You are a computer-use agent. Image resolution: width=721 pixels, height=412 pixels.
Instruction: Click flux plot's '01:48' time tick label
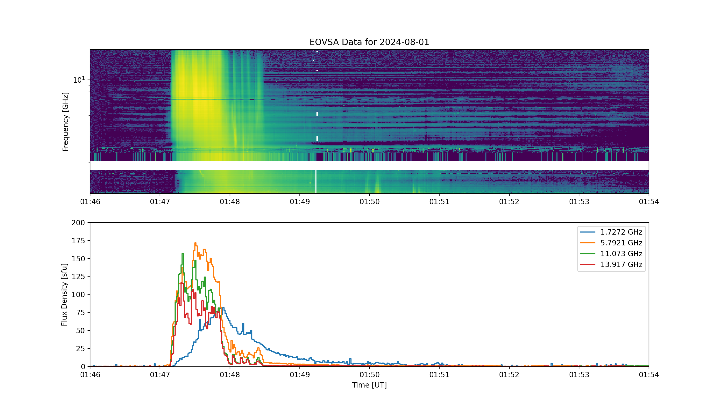(230, 375)
